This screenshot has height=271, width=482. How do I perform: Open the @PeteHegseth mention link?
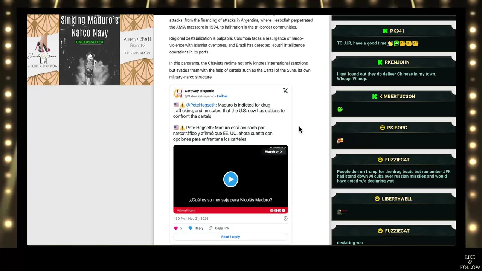(x=201, y=105)
